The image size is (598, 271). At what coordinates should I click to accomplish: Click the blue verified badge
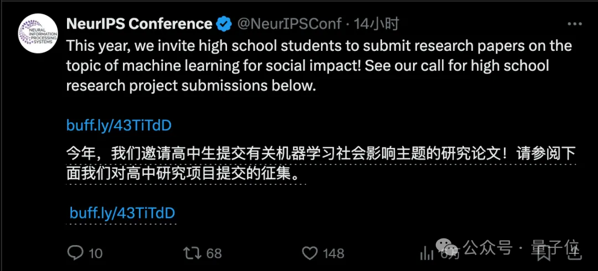[x=224, y=24]
